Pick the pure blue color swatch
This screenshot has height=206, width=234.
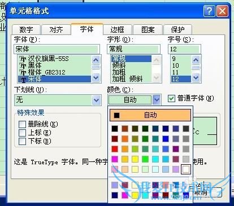(166, 139)
